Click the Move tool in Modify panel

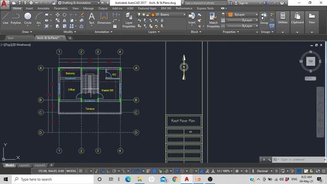click(x=58, y=15)
